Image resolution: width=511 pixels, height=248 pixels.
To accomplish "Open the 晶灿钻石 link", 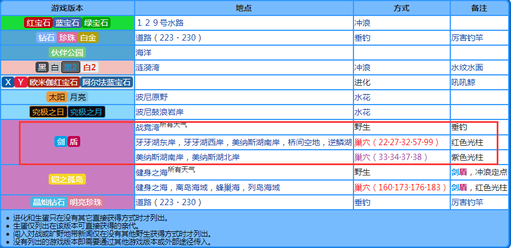I will click(x=49, y=202).
